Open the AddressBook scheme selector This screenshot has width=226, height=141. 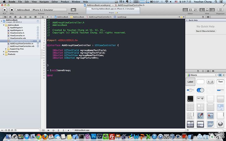[23, 10]
